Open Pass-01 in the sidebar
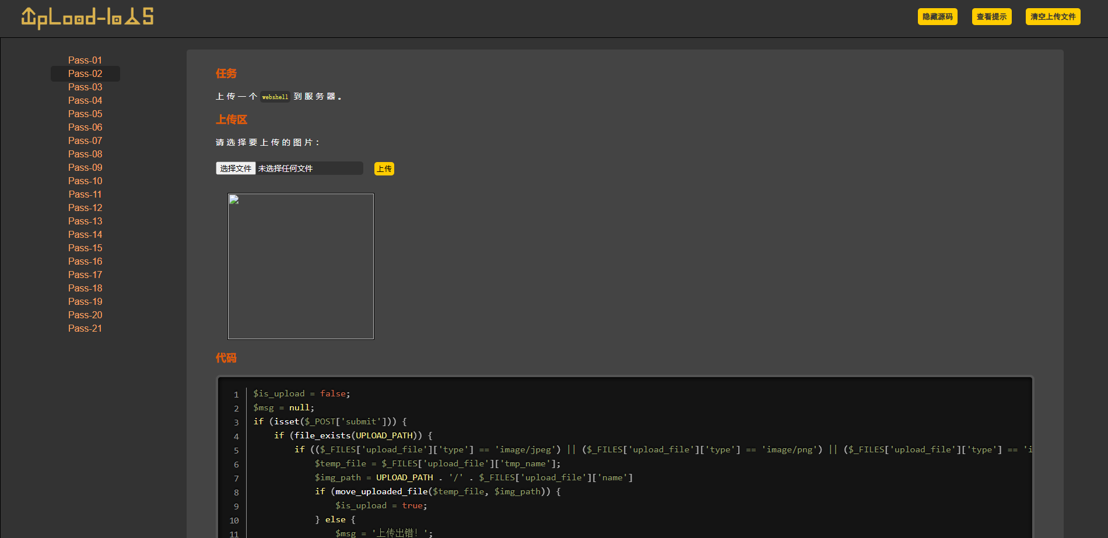Image resolution: width=1108 pixels, height=538 pixels. point(85,60)
